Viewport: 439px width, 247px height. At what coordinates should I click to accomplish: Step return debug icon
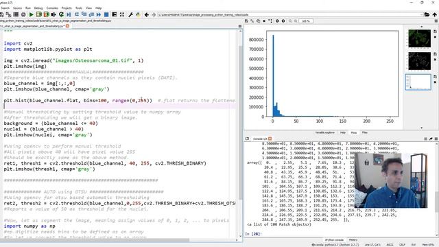[91, 14]
